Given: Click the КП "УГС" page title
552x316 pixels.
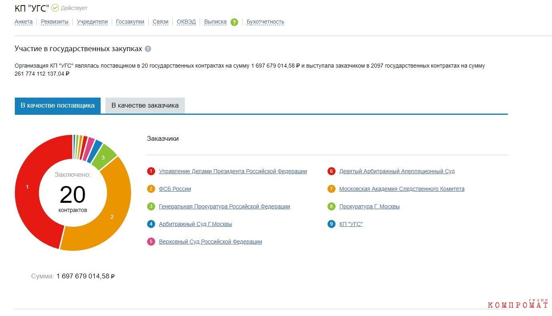Looking at the screenshot, I should (32, 8).
